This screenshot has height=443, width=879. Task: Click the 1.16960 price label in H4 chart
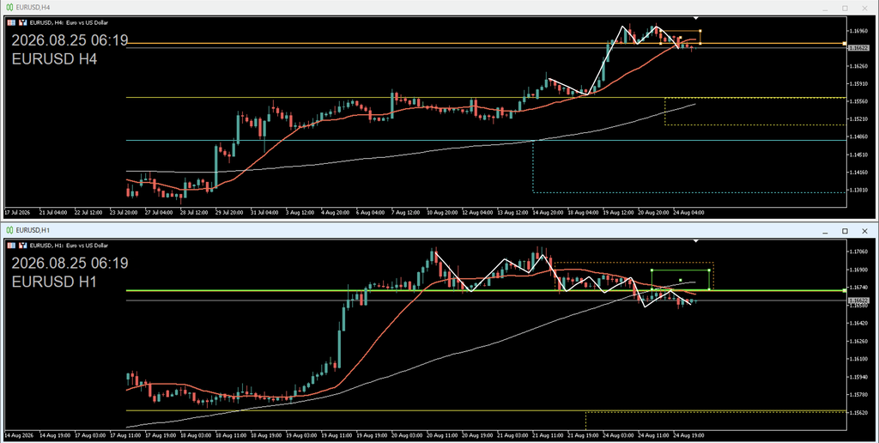click(858, 31)
